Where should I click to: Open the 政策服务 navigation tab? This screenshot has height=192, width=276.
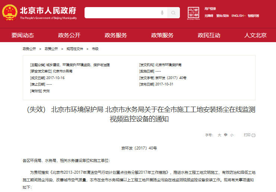162,35
